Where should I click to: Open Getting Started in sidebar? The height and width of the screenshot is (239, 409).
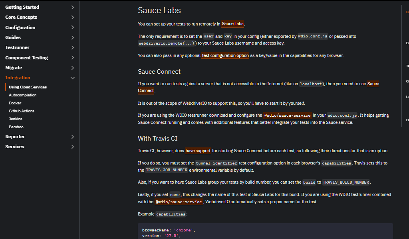click(x=22, y=7)
